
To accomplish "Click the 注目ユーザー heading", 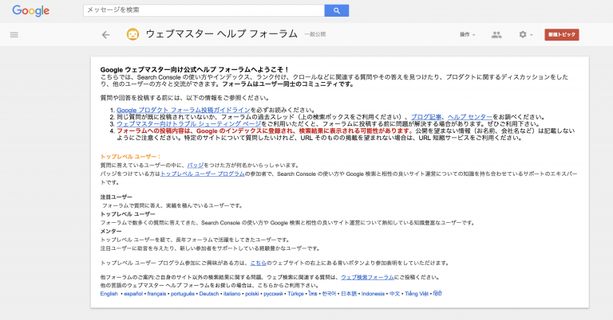I will [x=117, y=197].
